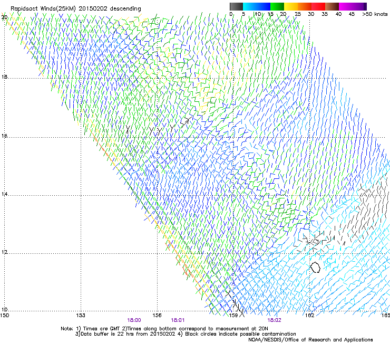
Task: Pick the brown 35-40 knots legend swatch
Action: tap(332, 6)
